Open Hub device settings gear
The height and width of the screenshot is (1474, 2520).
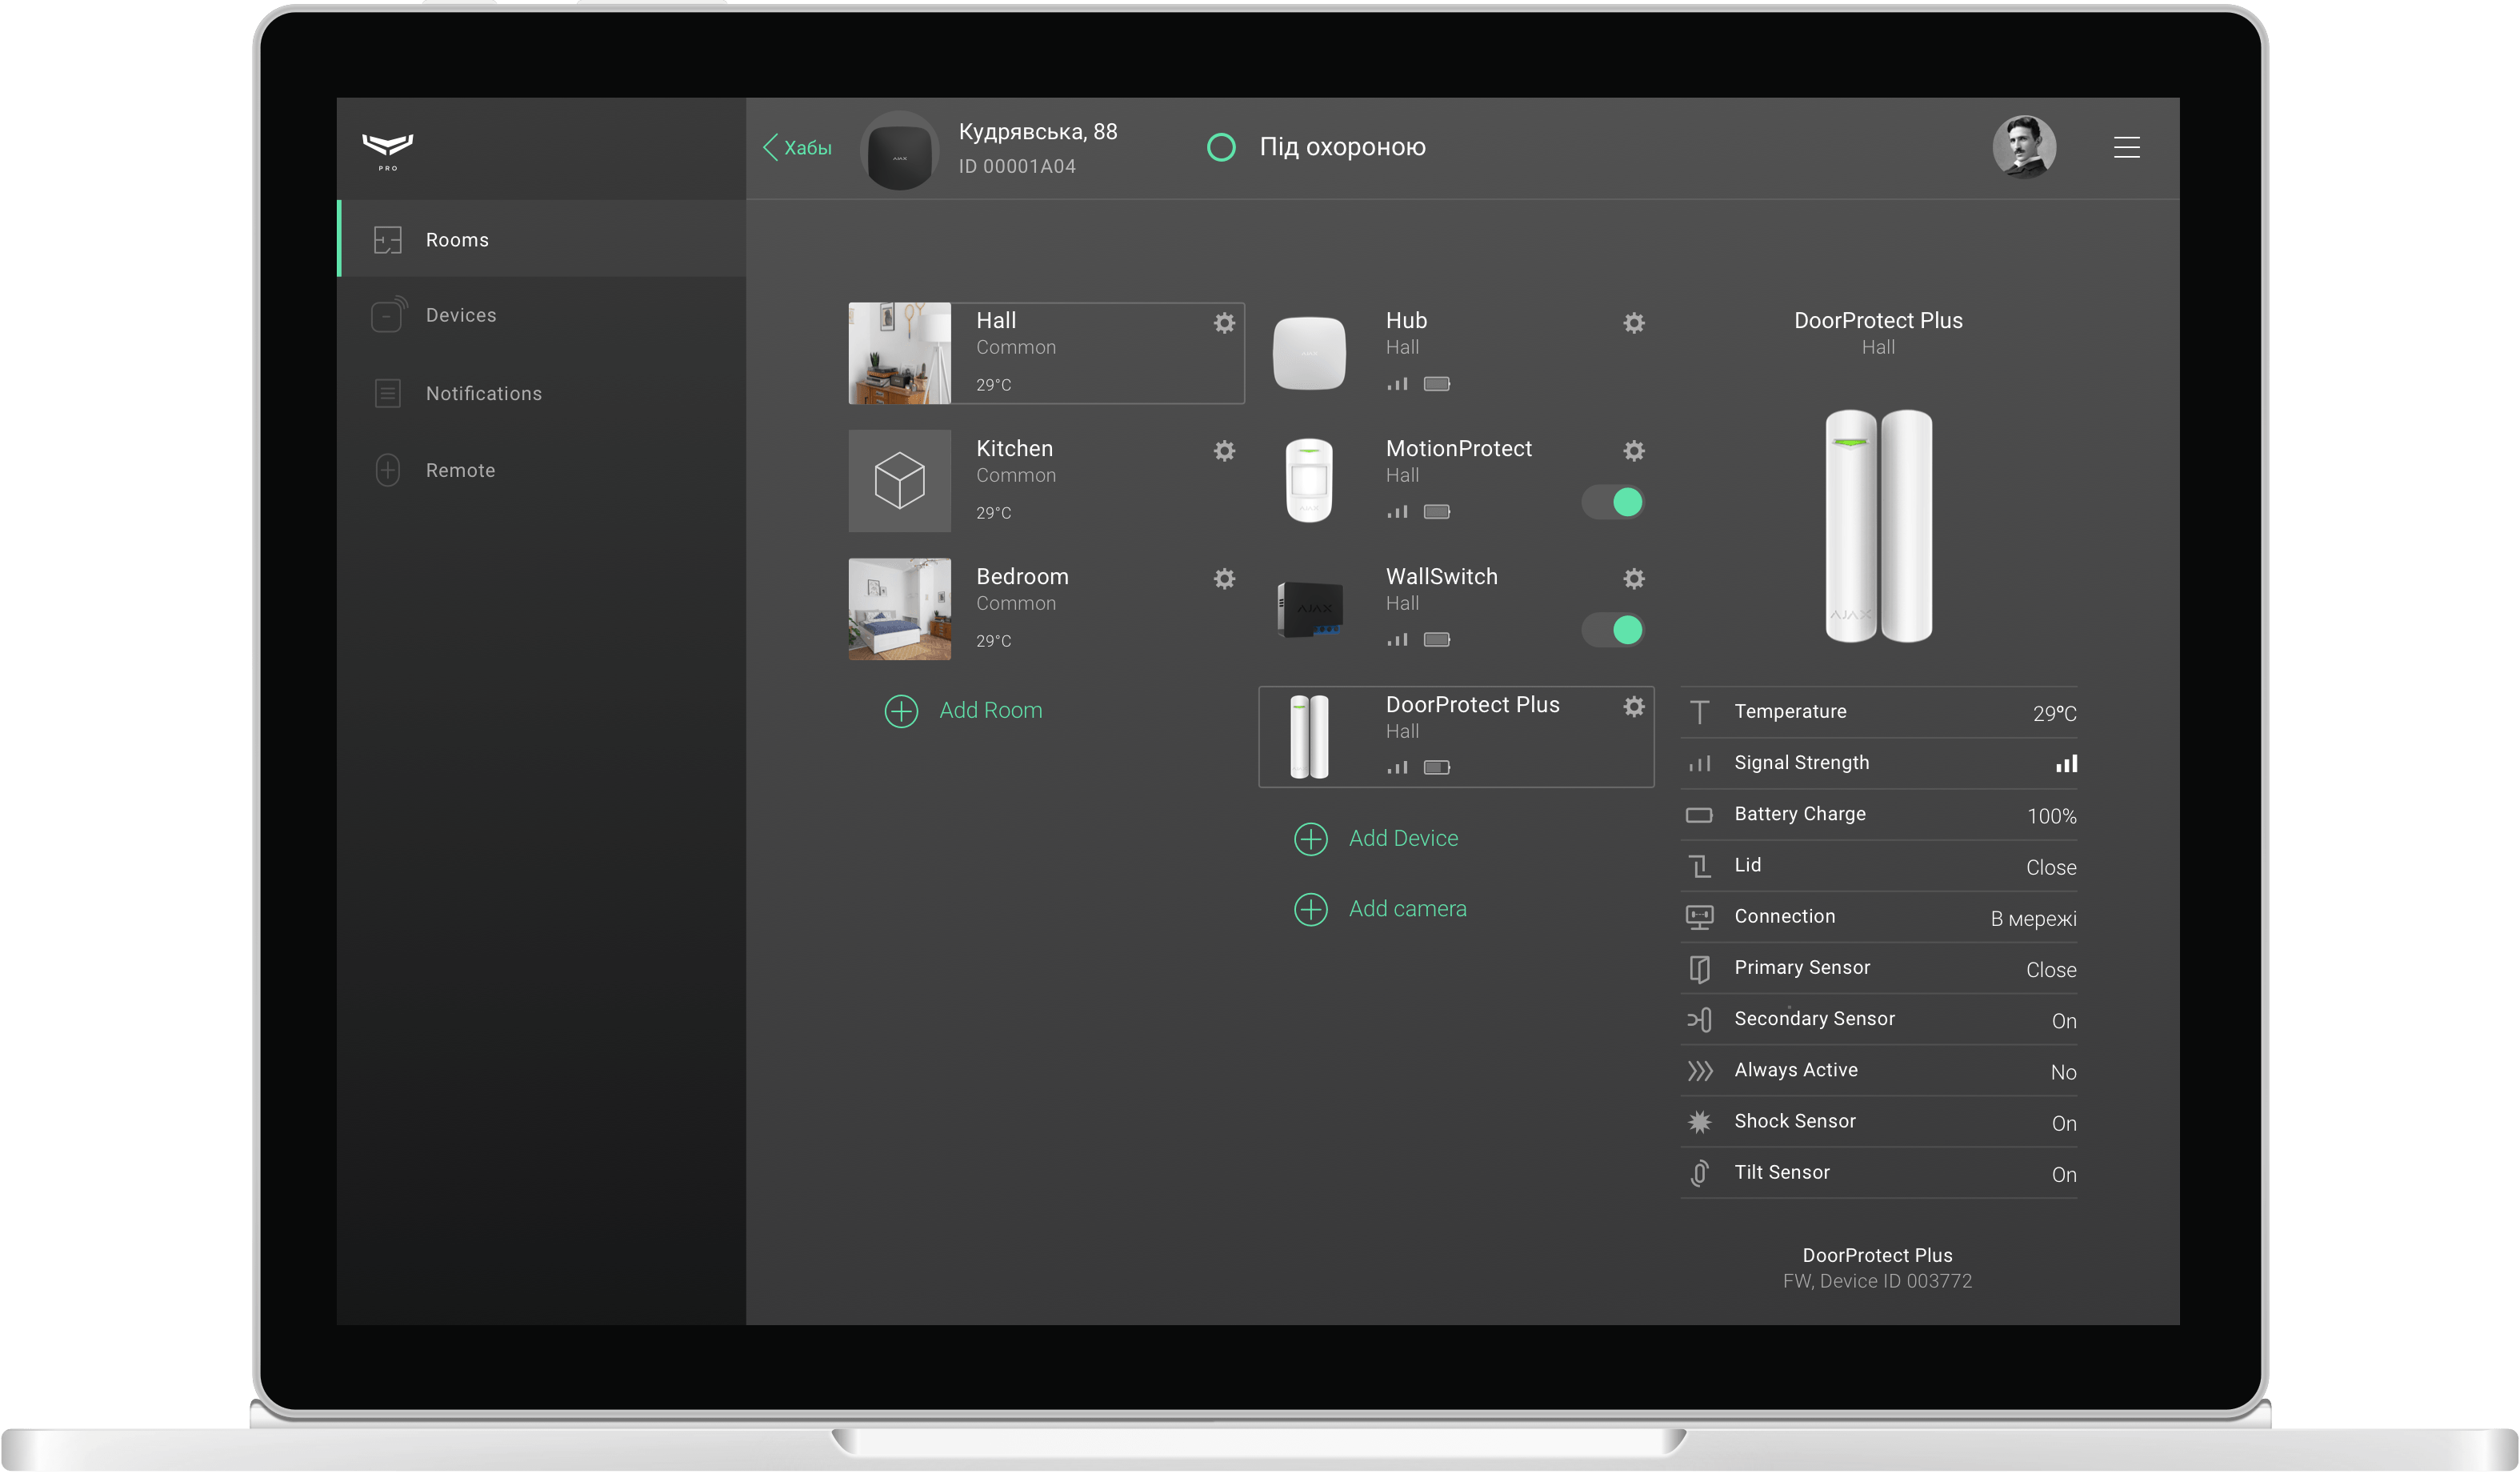coord(1633,323)
